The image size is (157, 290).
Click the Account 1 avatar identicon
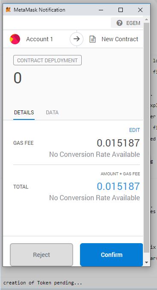(x=15, y=39)
